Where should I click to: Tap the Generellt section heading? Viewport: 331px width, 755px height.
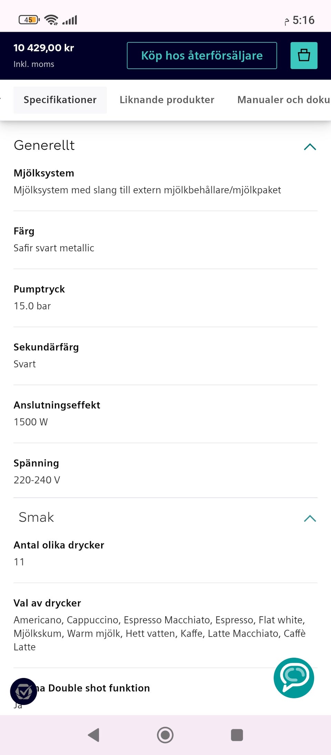tap(44, 145)
